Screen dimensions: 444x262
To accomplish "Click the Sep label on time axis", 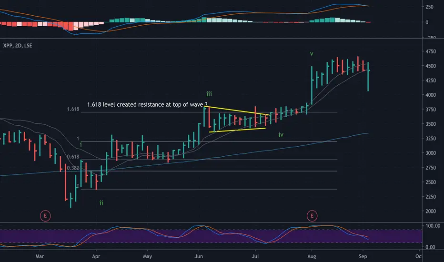I will (363, 256).
